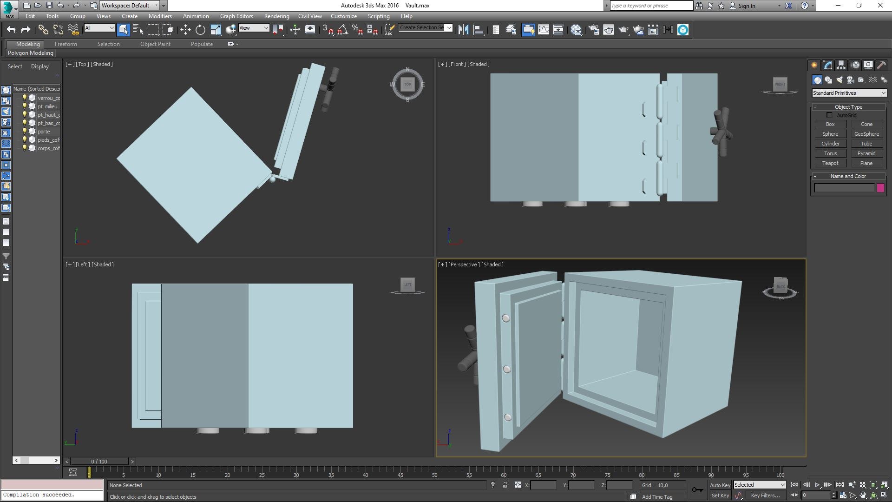Open the pink object color swatch

[880, 188]
